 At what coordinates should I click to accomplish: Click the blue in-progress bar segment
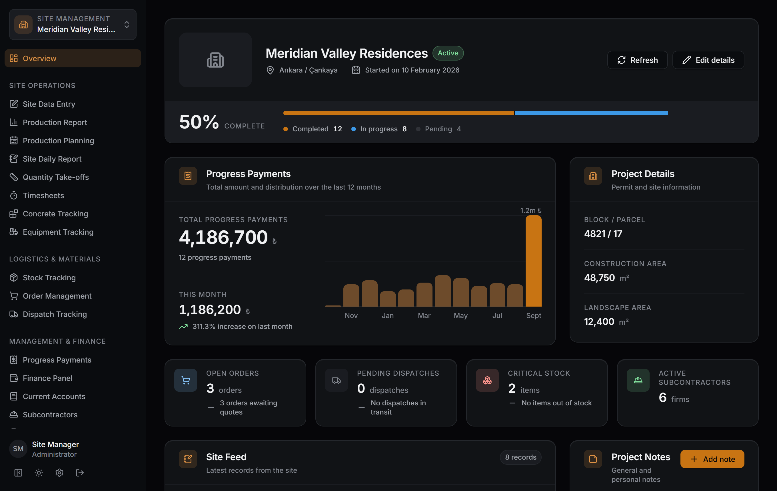click(x=591, y=113)
